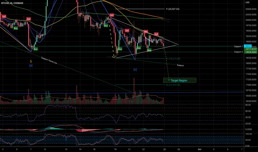The image size is (258, 152).
Task: Click the blue wave label (c)
Action: pyautogui.click(x=135, y=70)
